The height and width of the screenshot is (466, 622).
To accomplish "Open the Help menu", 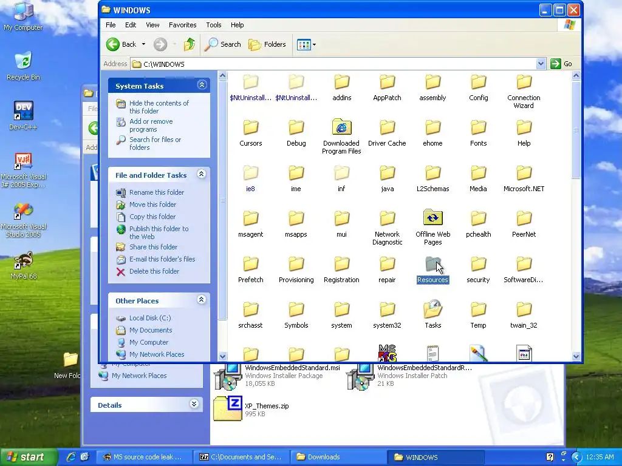I will (x=238, y=25).
